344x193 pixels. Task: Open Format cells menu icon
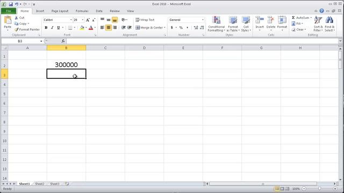(x=282, y=20)
